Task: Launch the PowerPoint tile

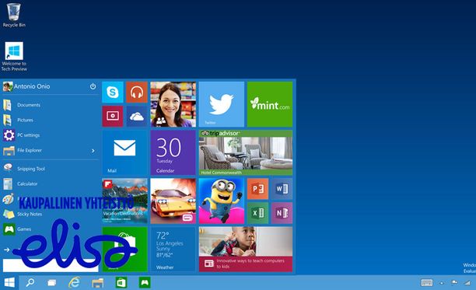Action: (257, 189)
